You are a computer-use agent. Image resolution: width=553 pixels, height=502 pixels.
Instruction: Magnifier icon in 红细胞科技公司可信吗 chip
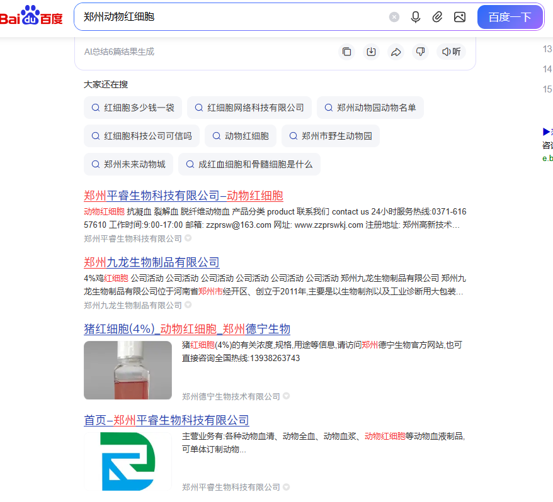coord(96,136)
